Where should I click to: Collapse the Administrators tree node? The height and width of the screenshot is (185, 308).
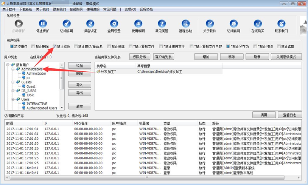tap(13, 69)
